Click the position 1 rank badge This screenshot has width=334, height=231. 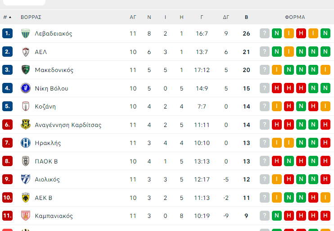point(7,34)
